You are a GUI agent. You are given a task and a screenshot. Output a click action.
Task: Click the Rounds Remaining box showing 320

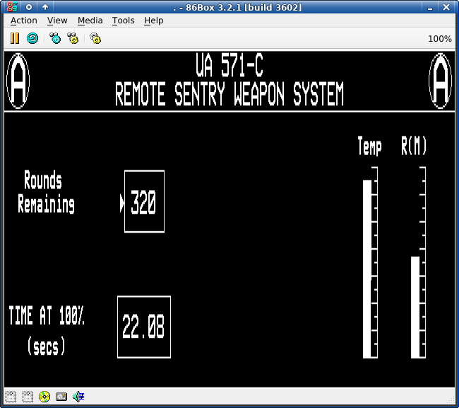pyautogui.click(x=144, y=202)
